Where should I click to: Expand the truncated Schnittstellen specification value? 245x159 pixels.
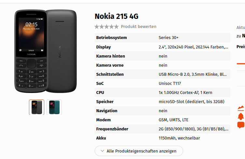[x=193, y=74]
